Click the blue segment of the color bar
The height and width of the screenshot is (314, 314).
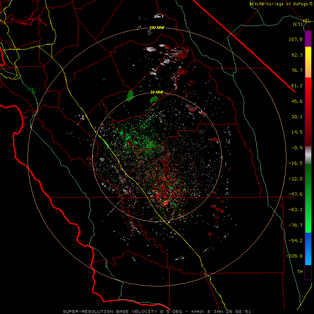pyautogui.click(x=308, y=249)
